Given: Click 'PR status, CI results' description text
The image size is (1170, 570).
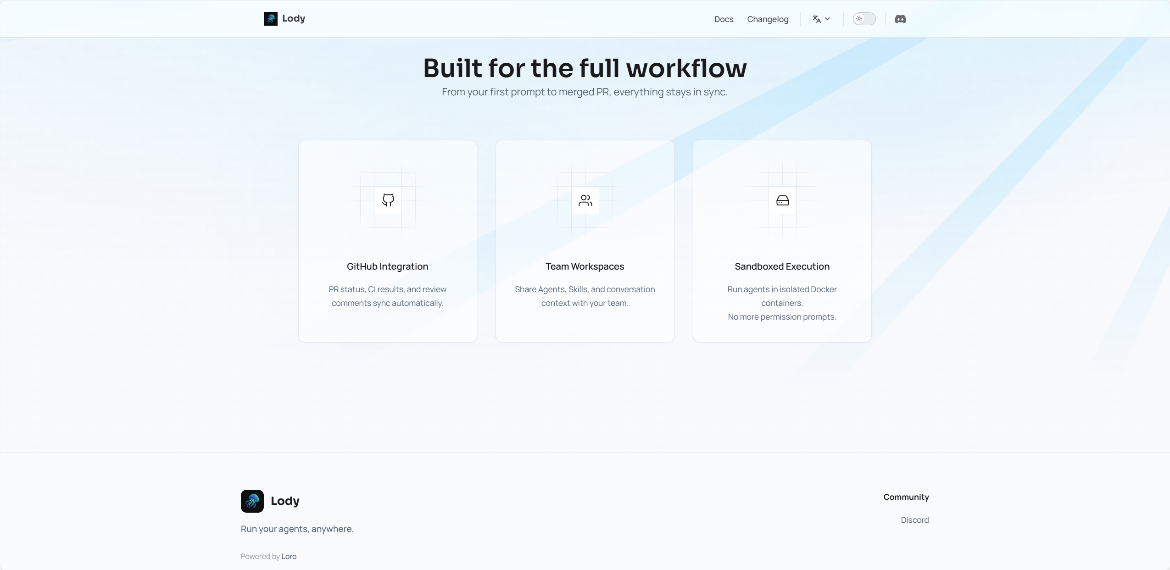Looking at the screenshot, I should [387, 296].
